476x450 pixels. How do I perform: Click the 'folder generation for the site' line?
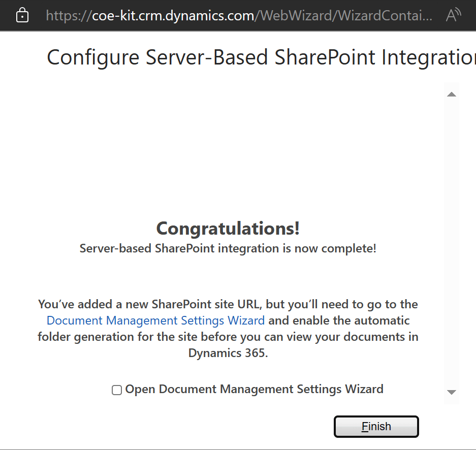click(x=228, y=337)
